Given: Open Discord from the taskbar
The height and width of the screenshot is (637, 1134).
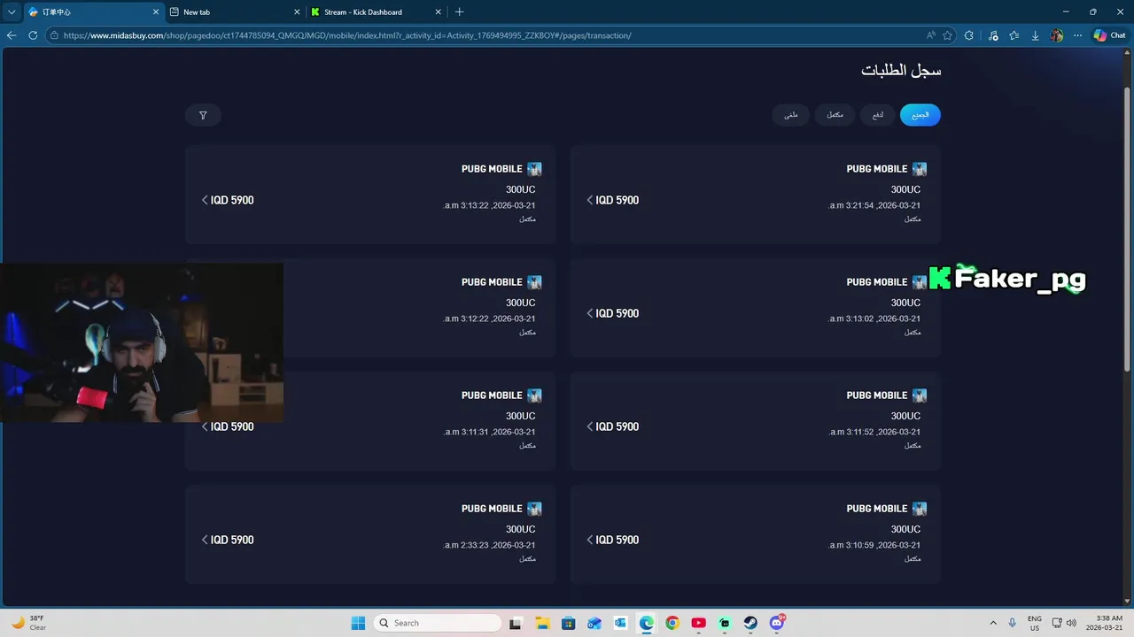Looking at the screenshot, I should [778, 623].
